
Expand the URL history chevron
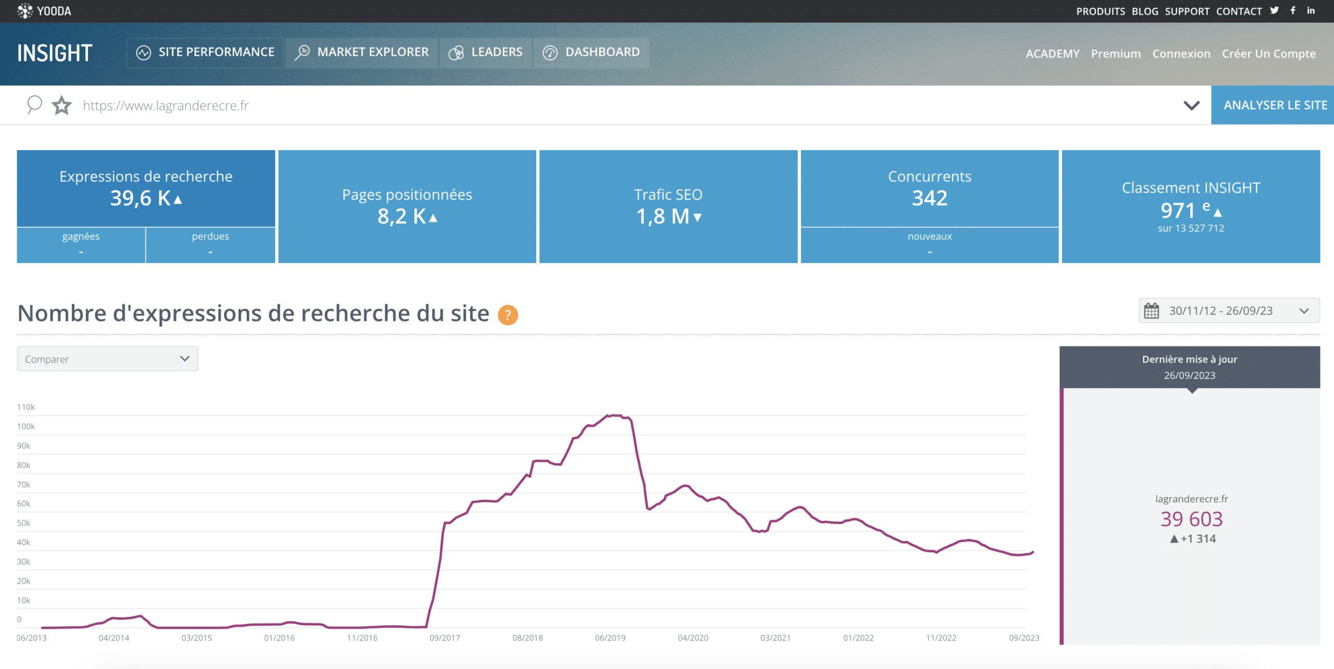click(1191, 105)
